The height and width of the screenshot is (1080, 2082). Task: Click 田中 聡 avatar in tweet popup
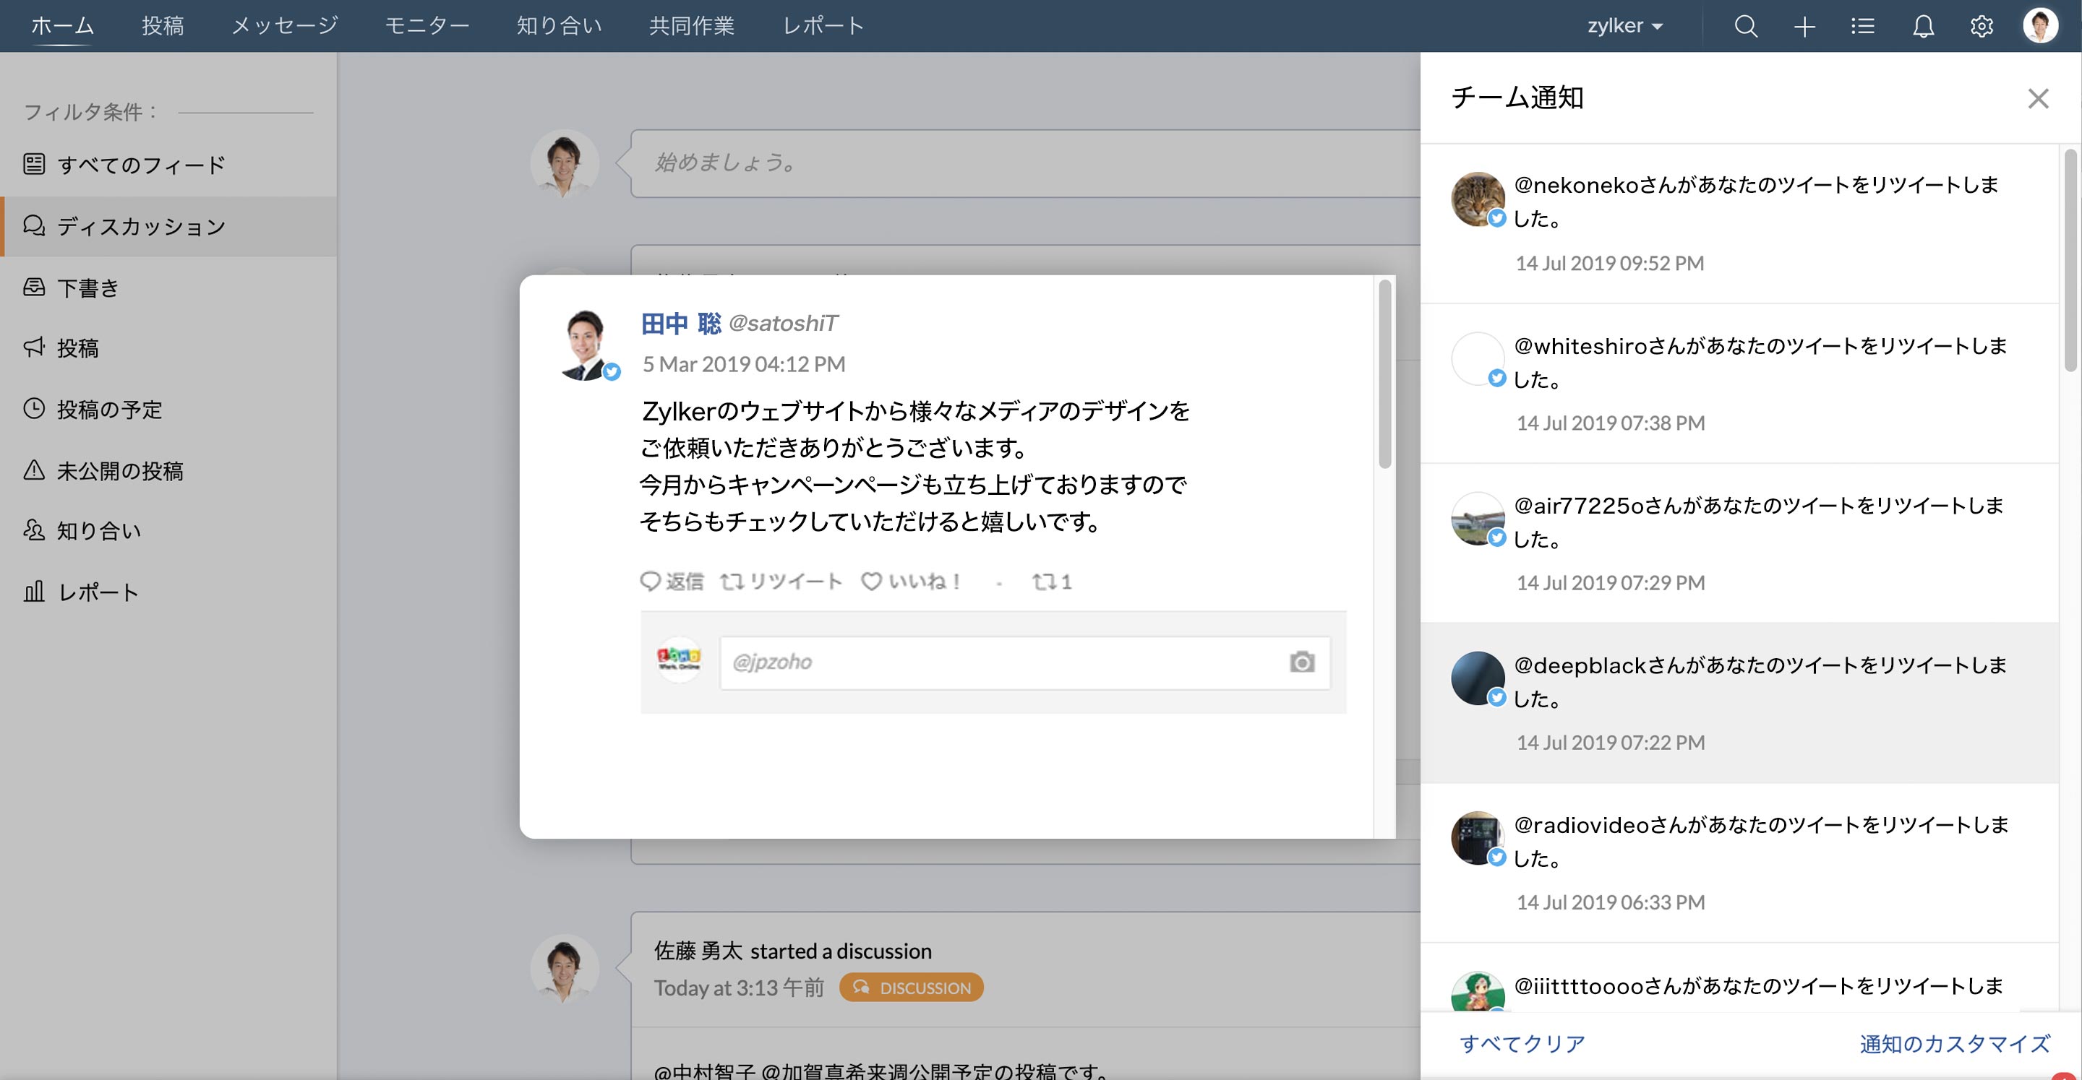(x=586, y=345)
